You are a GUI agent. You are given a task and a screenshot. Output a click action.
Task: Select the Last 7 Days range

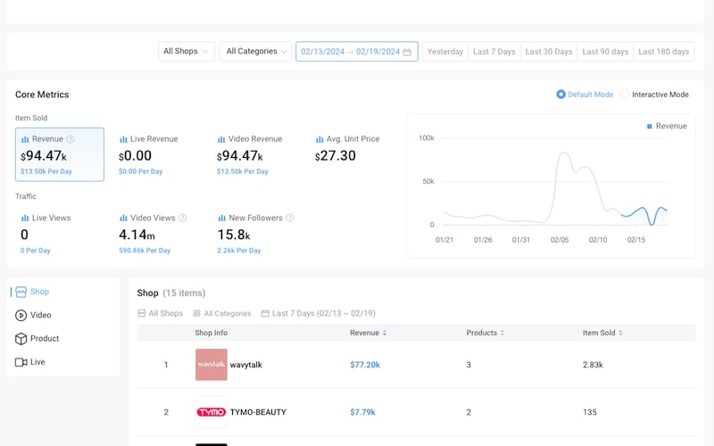[x=494, y=52]
